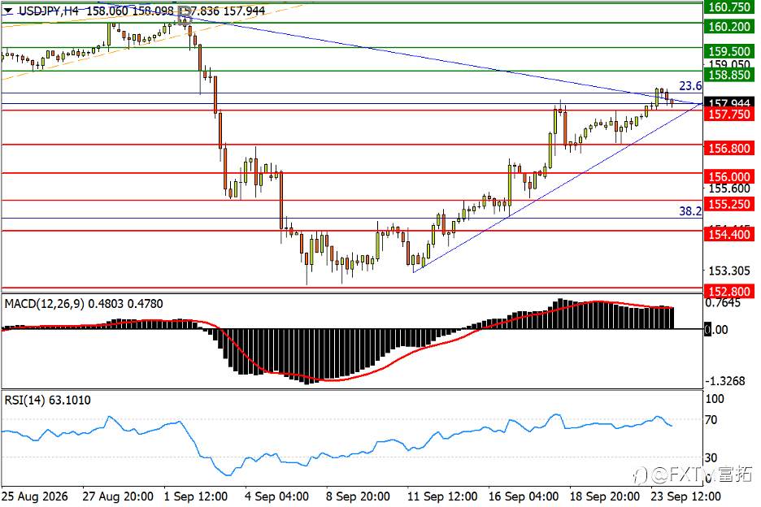This screenshot has width=761, height=507.
Task: Select the 156.800 red support label
Action: tap(729, 148)
